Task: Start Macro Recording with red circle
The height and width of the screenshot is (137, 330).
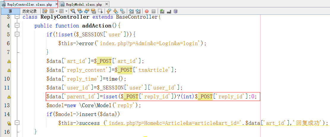Action: click(x=147, y=11)
